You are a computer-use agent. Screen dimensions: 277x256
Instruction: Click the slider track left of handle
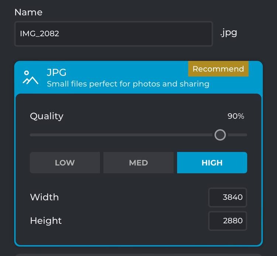click(x=122, y=135)
